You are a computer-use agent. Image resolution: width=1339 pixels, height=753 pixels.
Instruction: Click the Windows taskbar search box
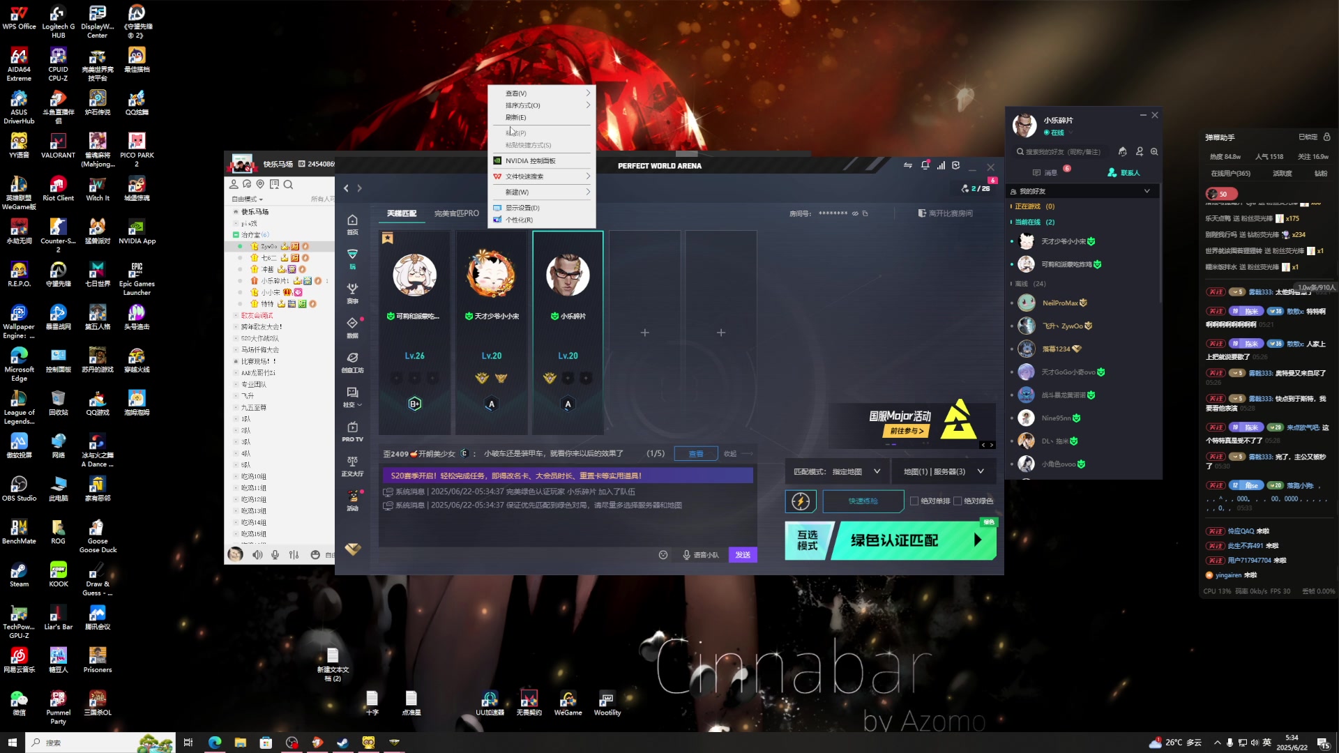(99, 743)
